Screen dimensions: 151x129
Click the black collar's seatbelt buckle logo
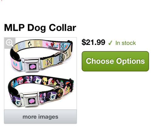32,101
